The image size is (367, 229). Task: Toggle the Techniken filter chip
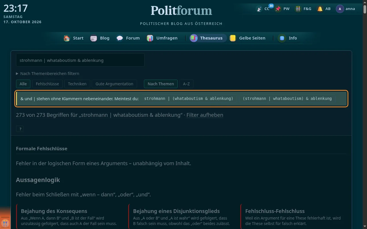coord(77,84)
